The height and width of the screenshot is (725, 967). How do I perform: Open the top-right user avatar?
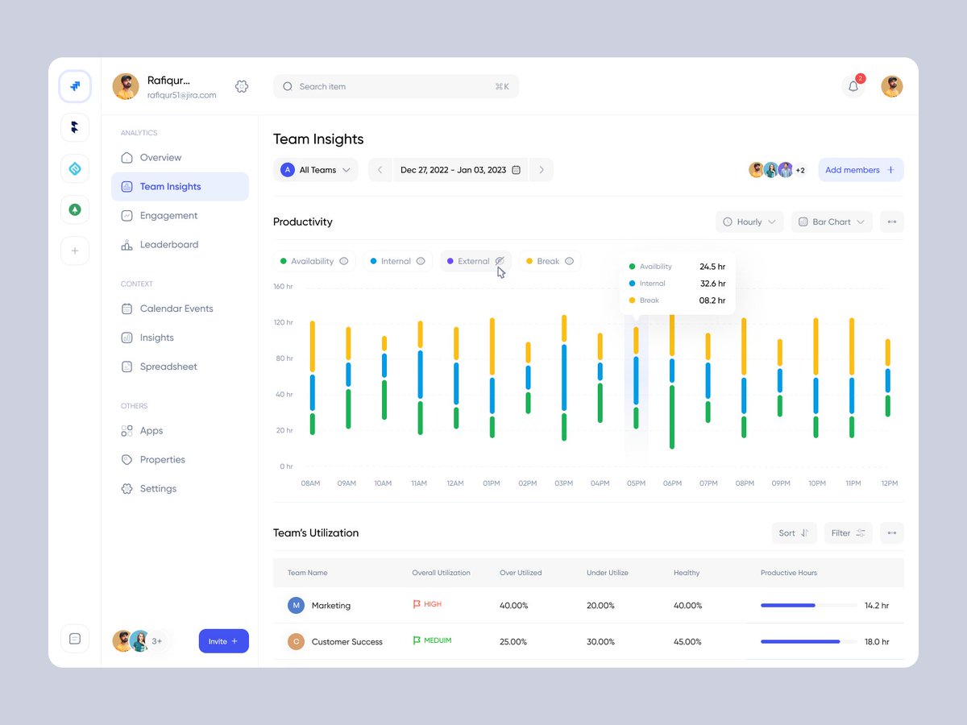892,86
